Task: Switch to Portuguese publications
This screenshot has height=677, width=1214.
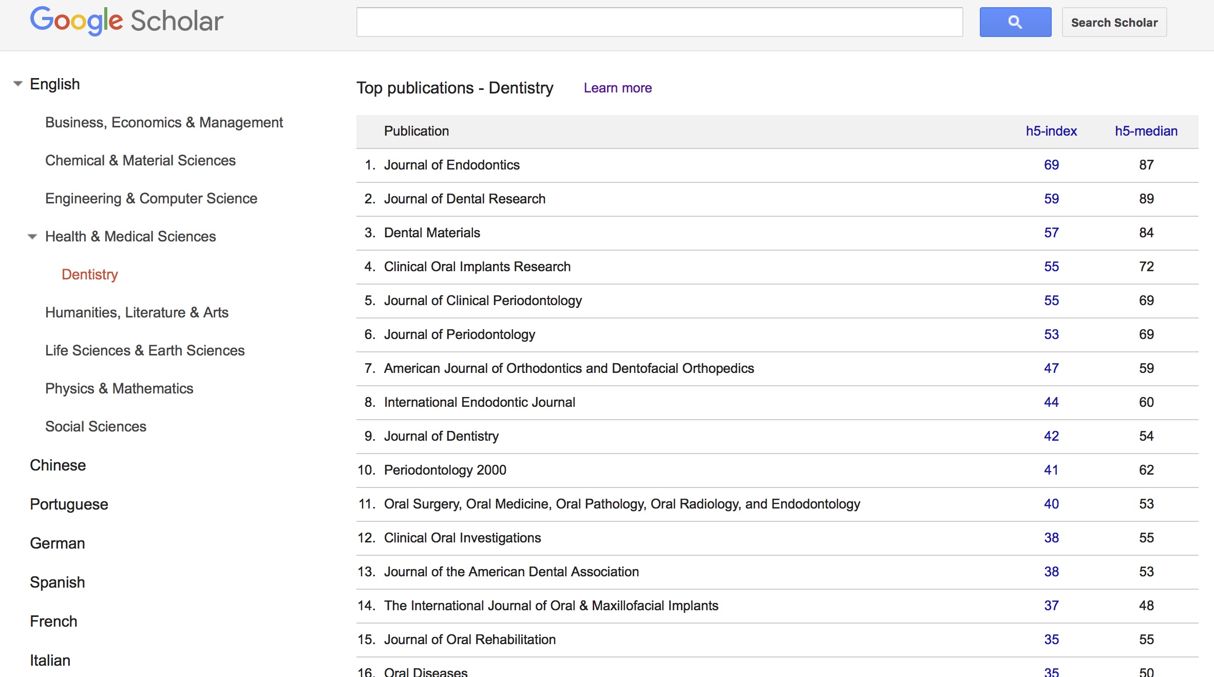Action: point(69,504)
